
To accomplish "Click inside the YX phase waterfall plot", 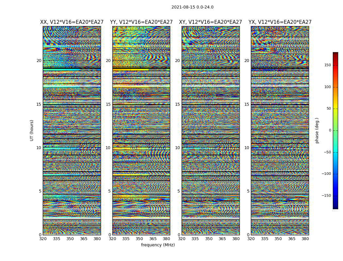I will [280, 130].
